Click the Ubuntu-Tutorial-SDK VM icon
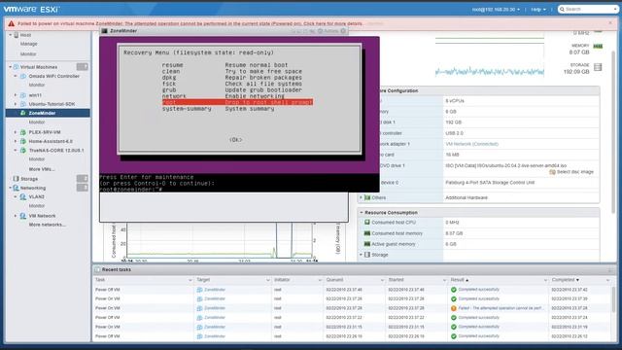The height and width of the screenshot is (350, 622). click(x=23, y=104)
